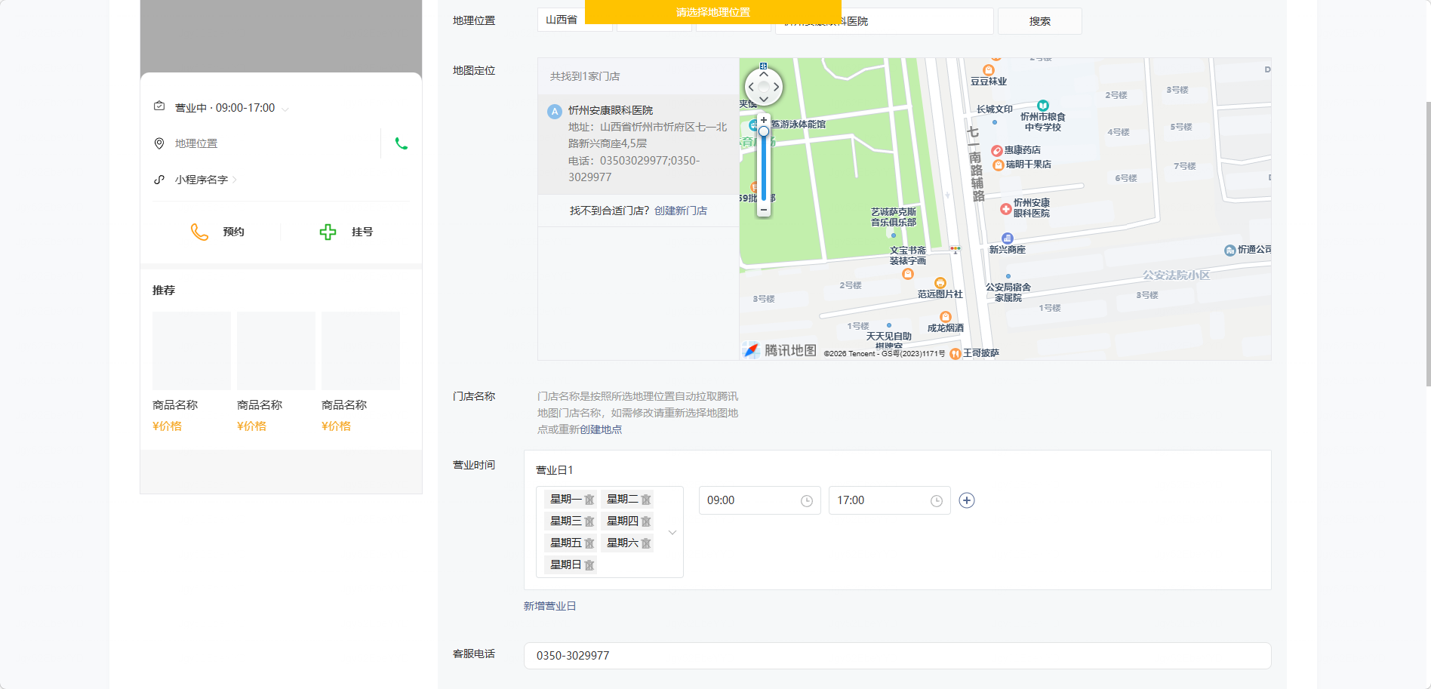
Task: Click the 17:00 end time field
Action: point(889,500)
